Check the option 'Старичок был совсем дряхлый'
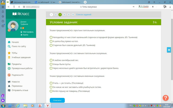Screen dimensions: 173x108 pos(51,45)
